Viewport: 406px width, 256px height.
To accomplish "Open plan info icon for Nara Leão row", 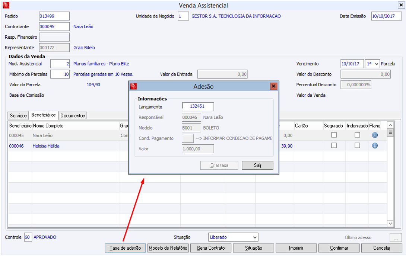I will 375,135.
